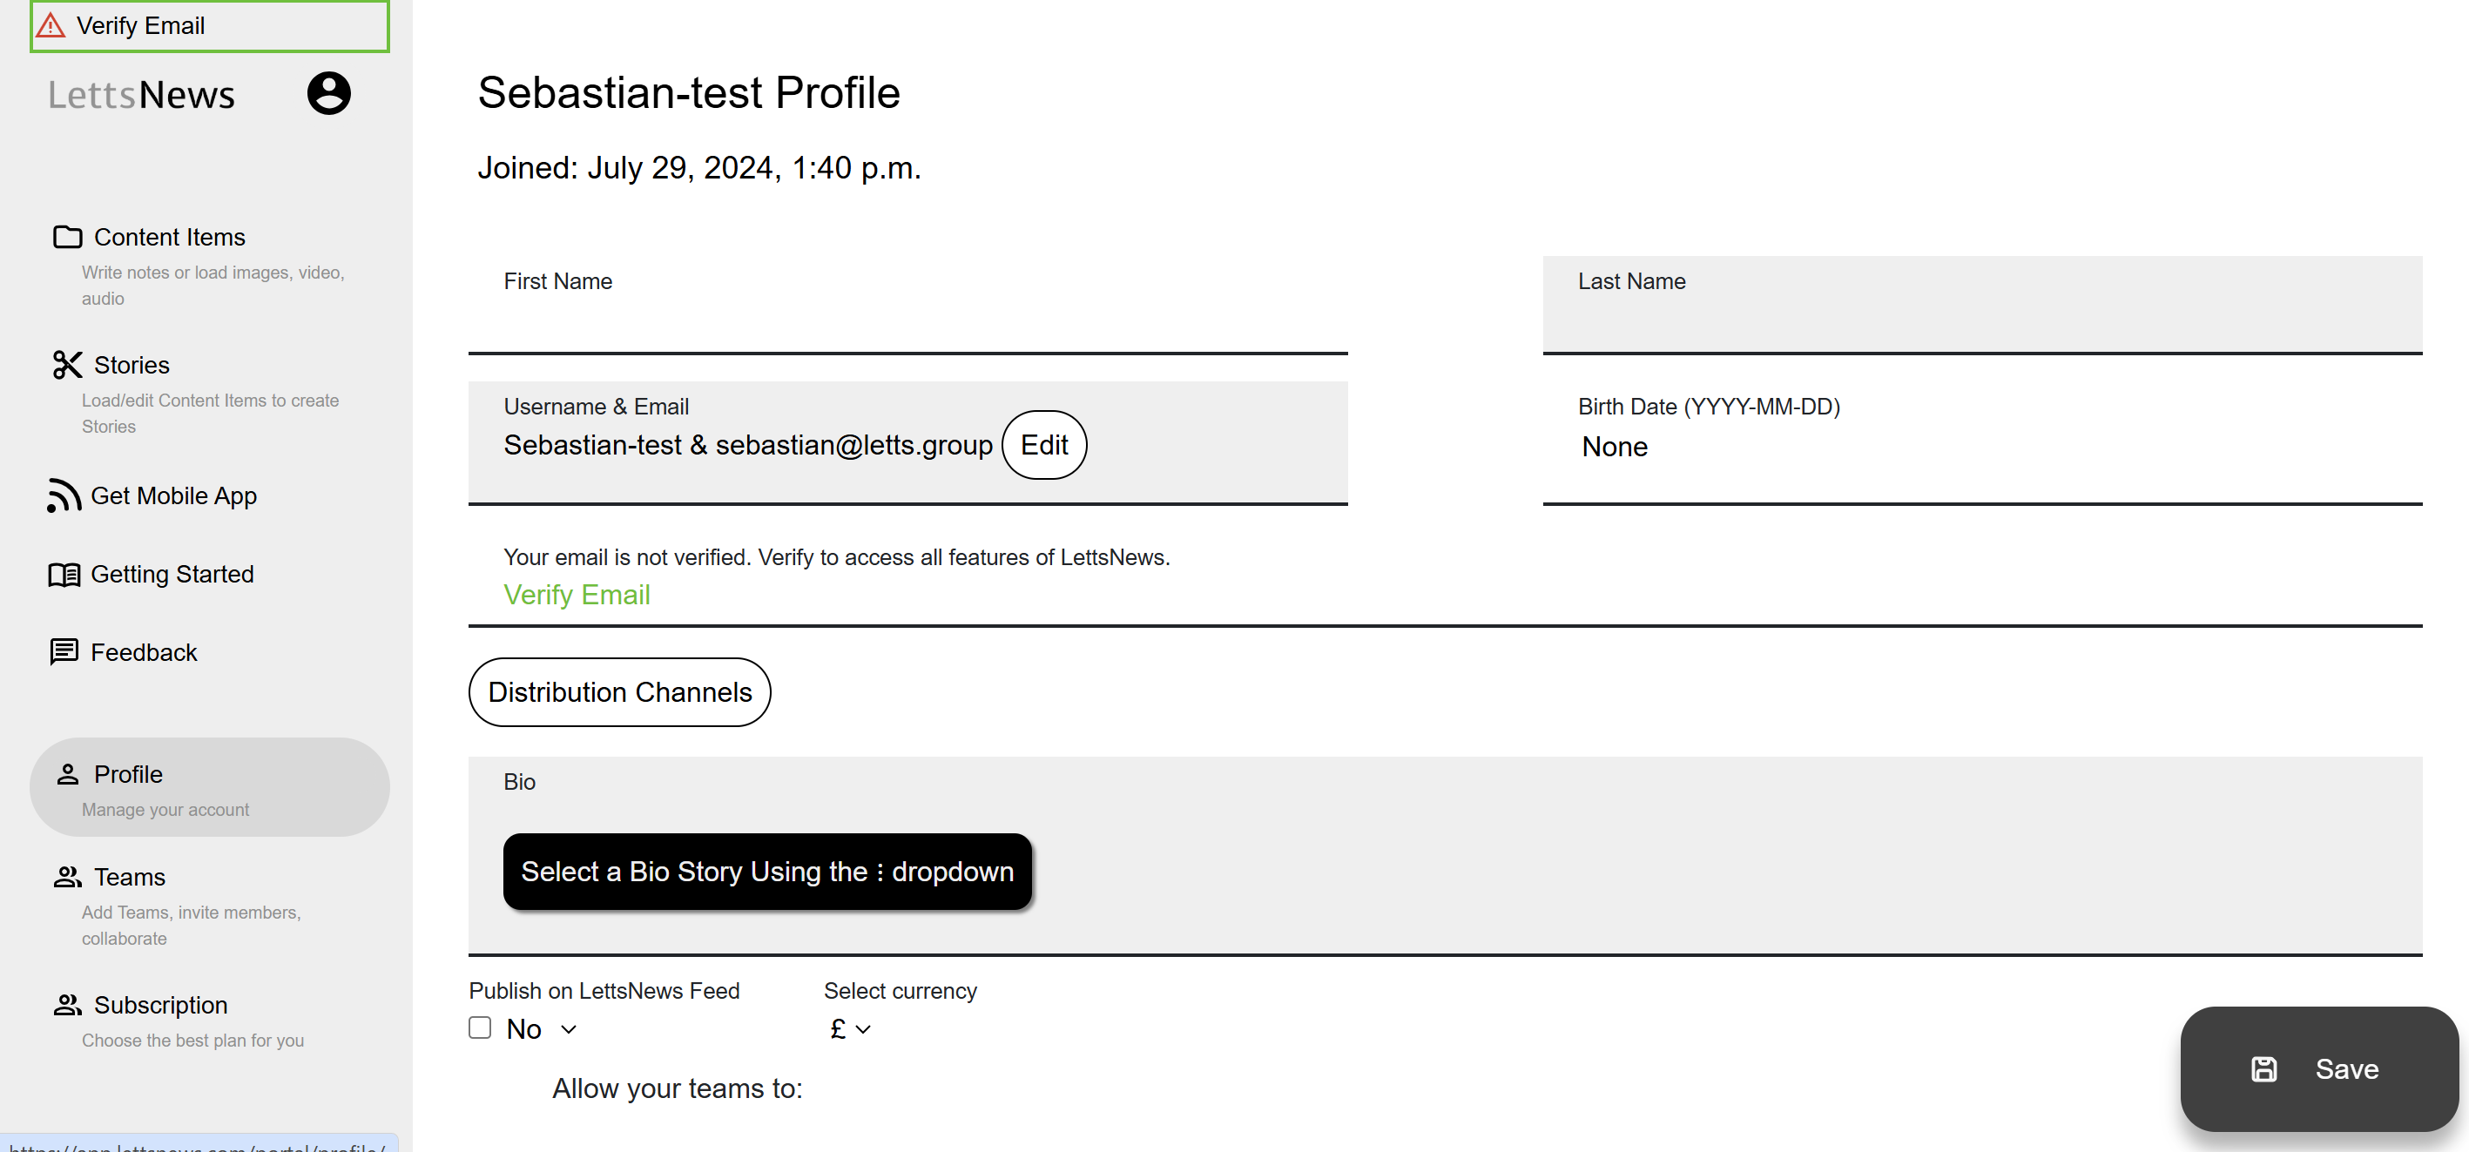Click Edit next to username and email
2469x1152 pixels.
tap(1043, 445)
